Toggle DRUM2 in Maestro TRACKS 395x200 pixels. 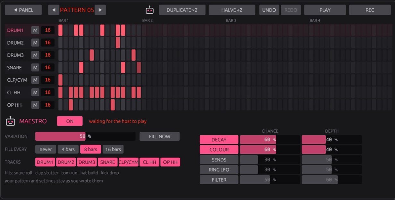point(66,162)
